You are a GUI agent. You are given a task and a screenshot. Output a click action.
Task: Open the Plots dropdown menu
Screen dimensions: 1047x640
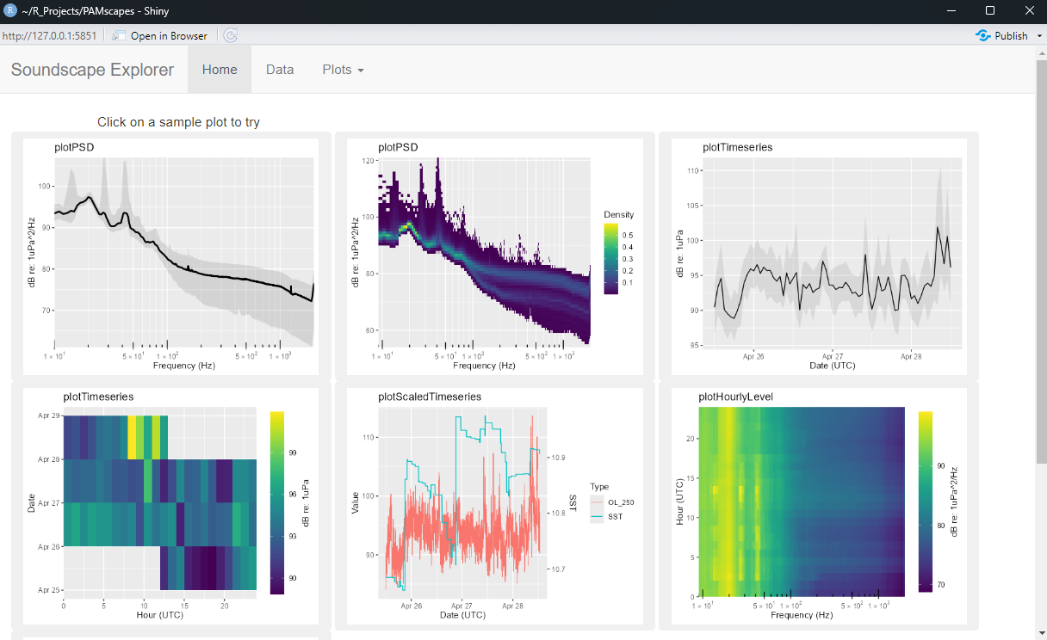(343, 70)
